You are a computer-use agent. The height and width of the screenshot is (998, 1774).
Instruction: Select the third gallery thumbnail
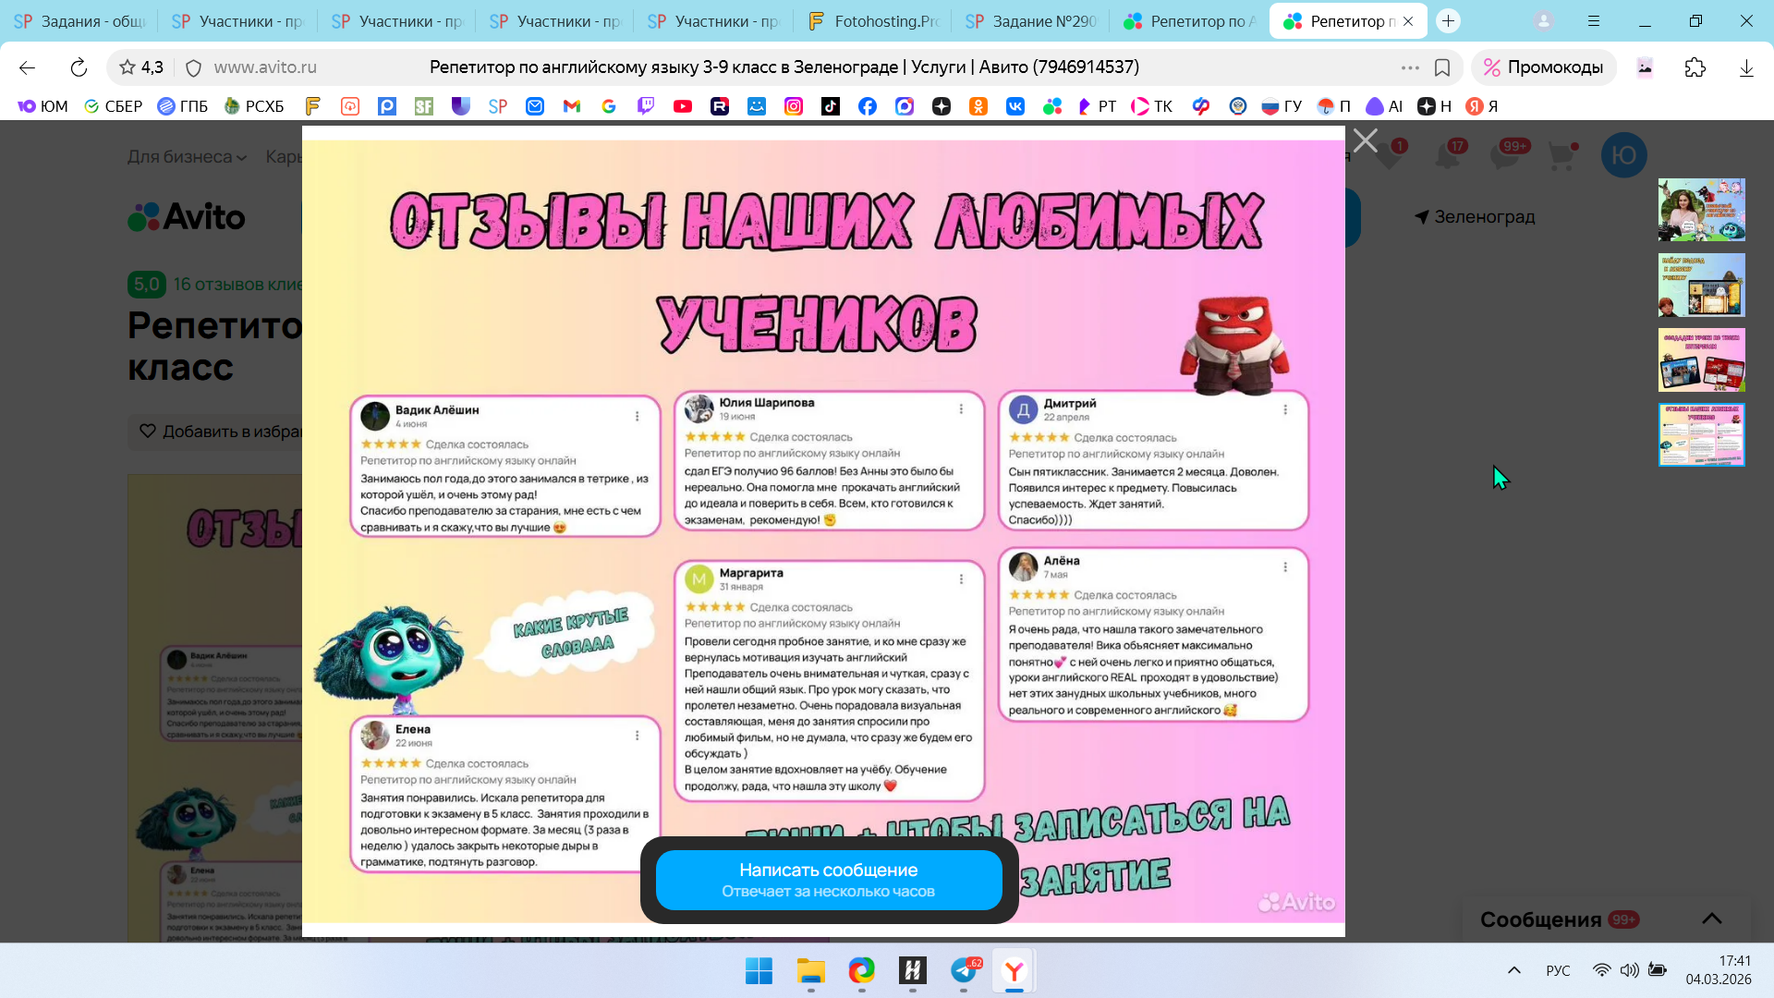point(1701,359)
